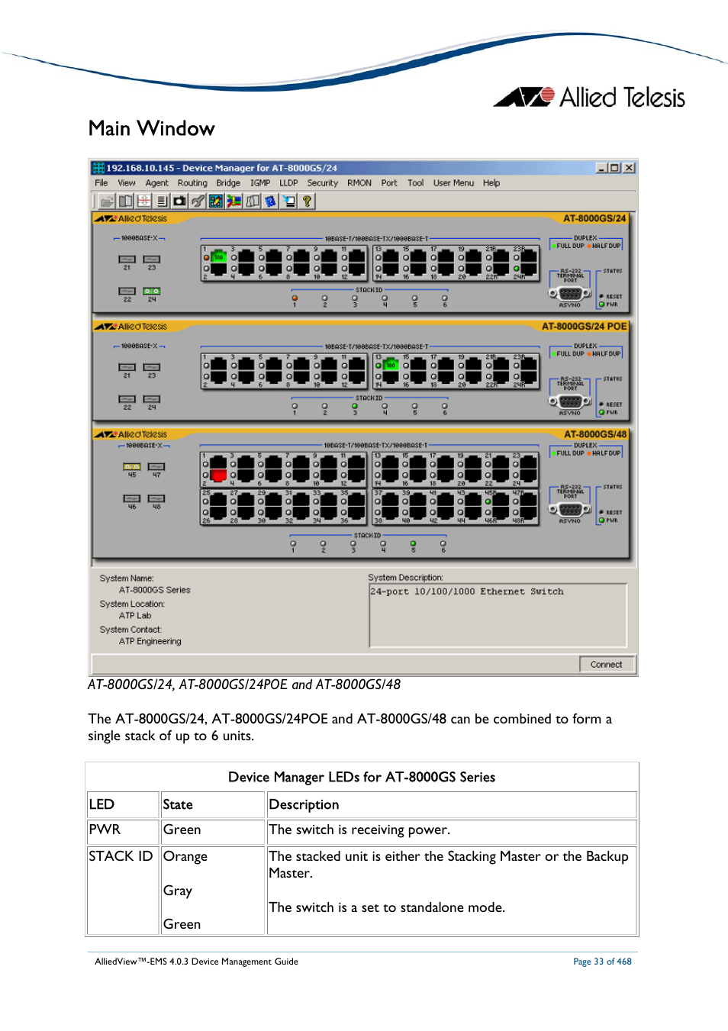This screenshot has height=1031, width=728.
Task: Click the Device Manager title bar app icon
Action: click(98, 168)
